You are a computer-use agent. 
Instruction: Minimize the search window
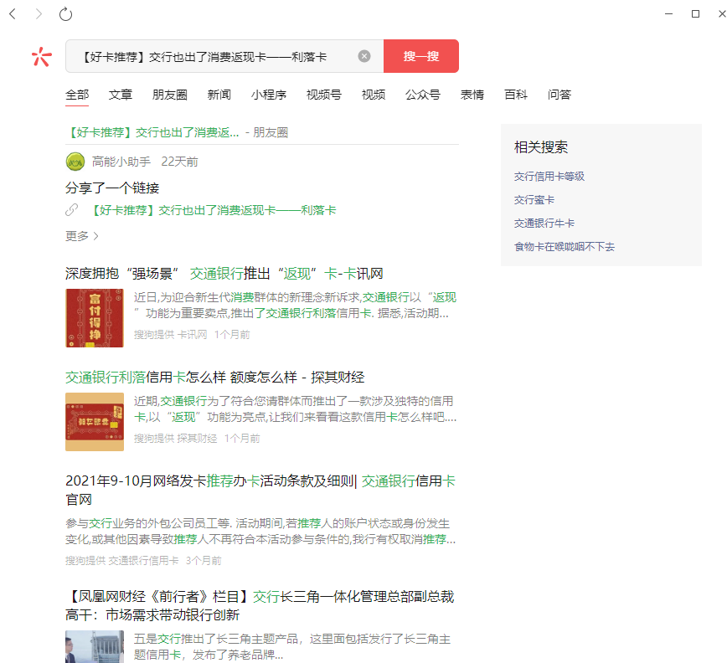[668, 14]
